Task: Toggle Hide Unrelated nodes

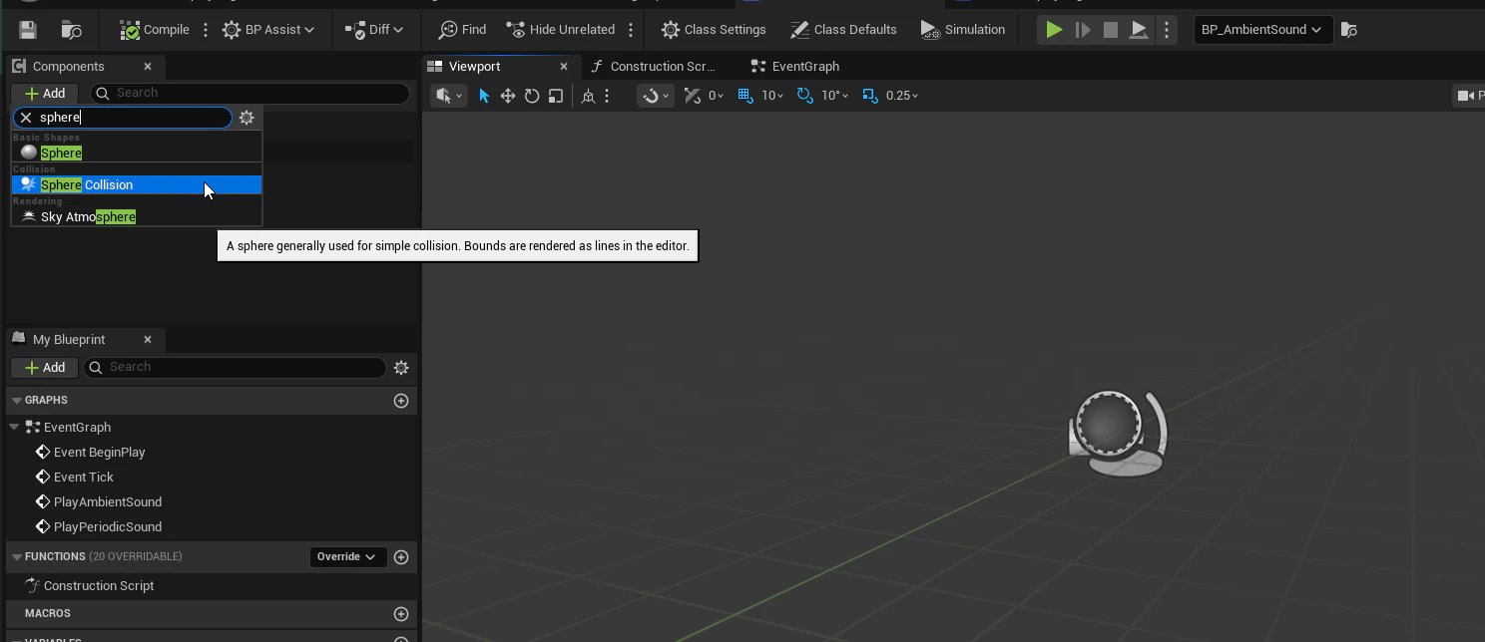Action: [560, 30]
